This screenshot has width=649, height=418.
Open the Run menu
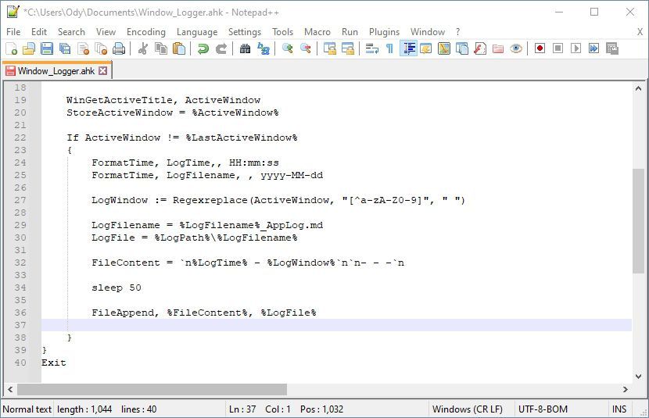click(x=350, y=32)
